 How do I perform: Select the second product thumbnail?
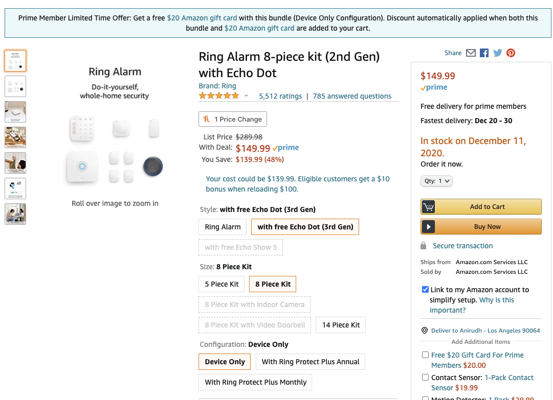(x=15, y=86)
